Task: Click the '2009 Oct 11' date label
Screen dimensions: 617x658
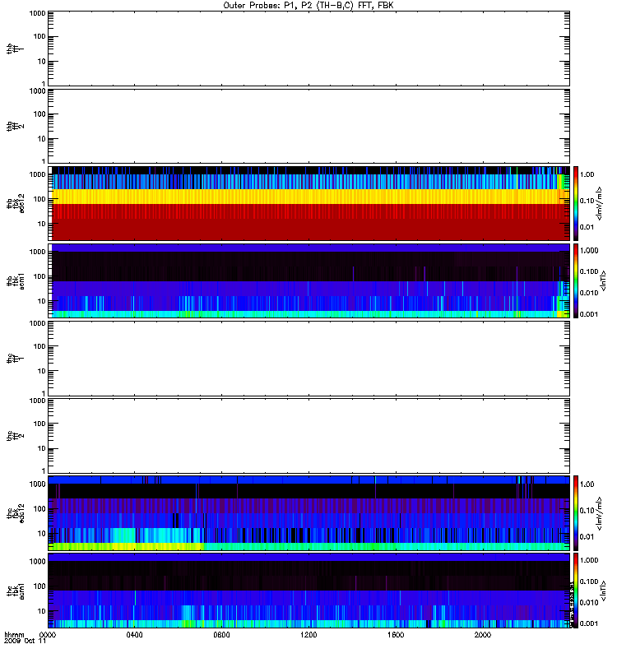Action: [x=26, y=642]
